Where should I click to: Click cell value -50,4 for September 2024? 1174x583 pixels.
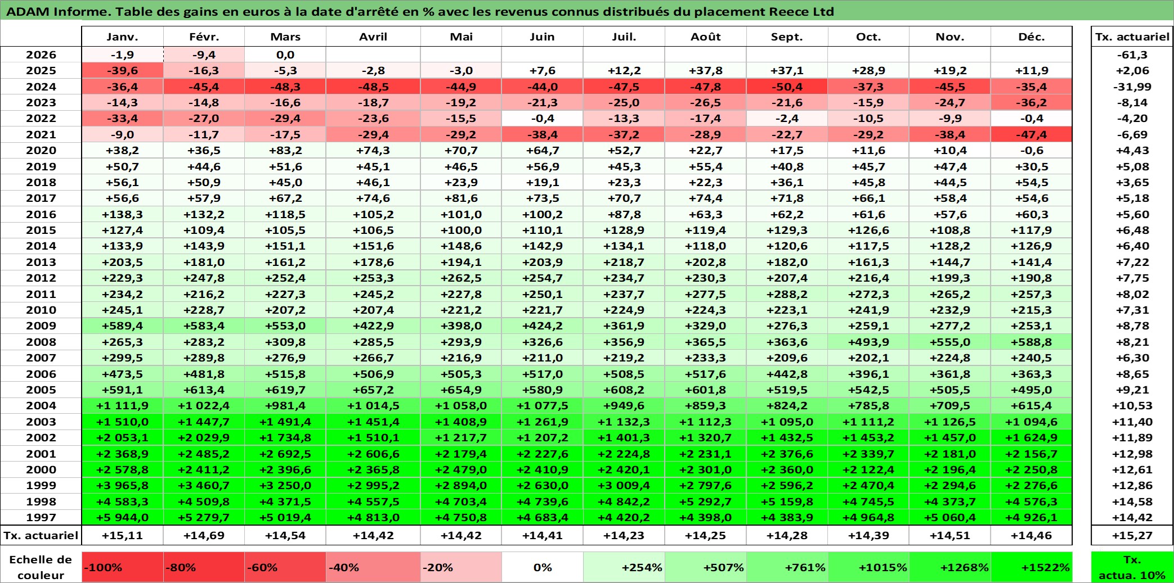coord(787,87)
